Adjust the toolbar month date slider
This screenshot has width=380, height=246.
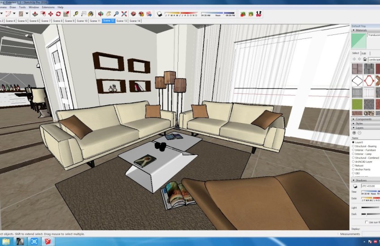tap(181, 14)
